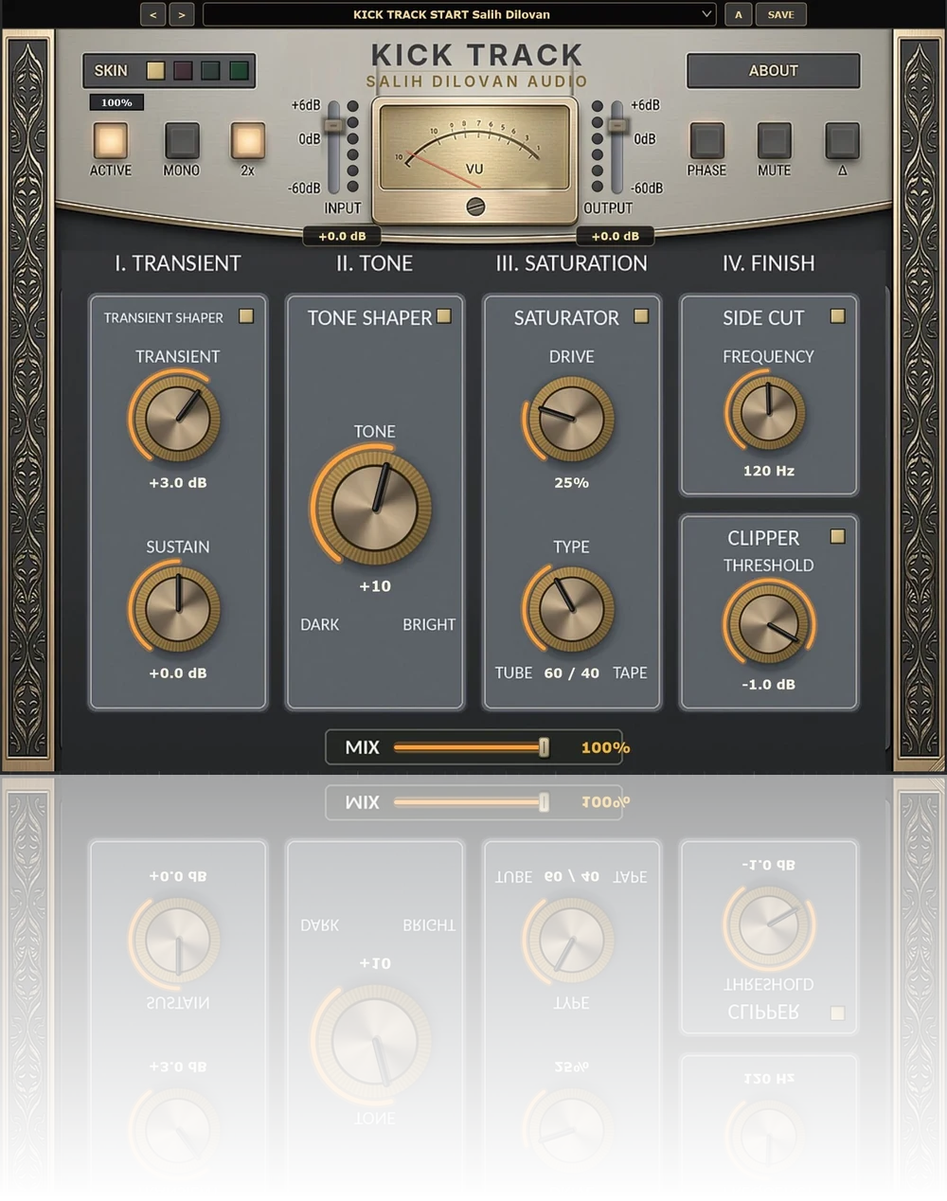947x1201 pixels.
Task: Click the DRIVE knob
Action: pyautogui.click(x=571, y=418)
